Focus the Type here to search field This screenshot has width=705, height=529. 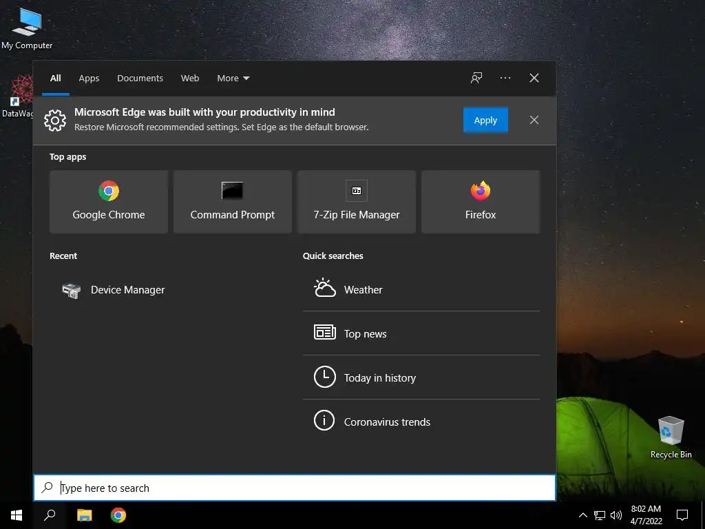[x=295, y=488]
